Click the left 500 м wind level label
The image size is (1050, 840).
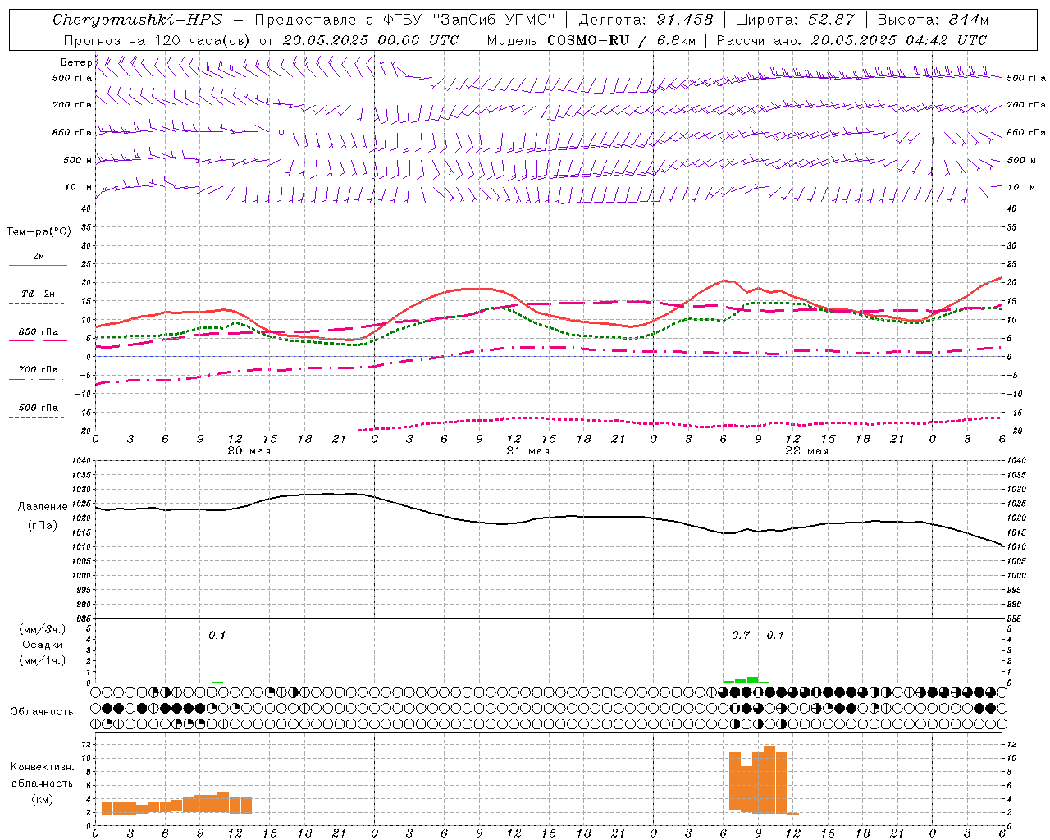pyautogui.click(x=78, y=160)
